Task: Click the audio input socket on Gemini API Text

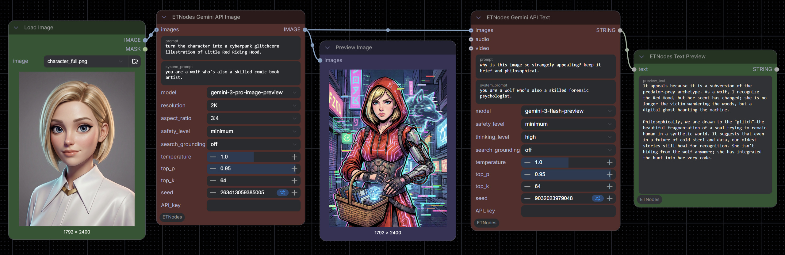Action: pos(471,39)
